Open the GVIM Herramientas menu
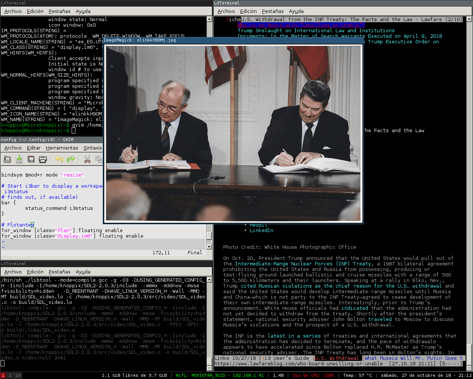 coord(62,148)
